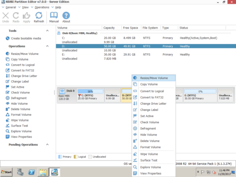This screenshot has height=177, width=236.
Task: Select the C: volume row in list
Action: [146, 38]
